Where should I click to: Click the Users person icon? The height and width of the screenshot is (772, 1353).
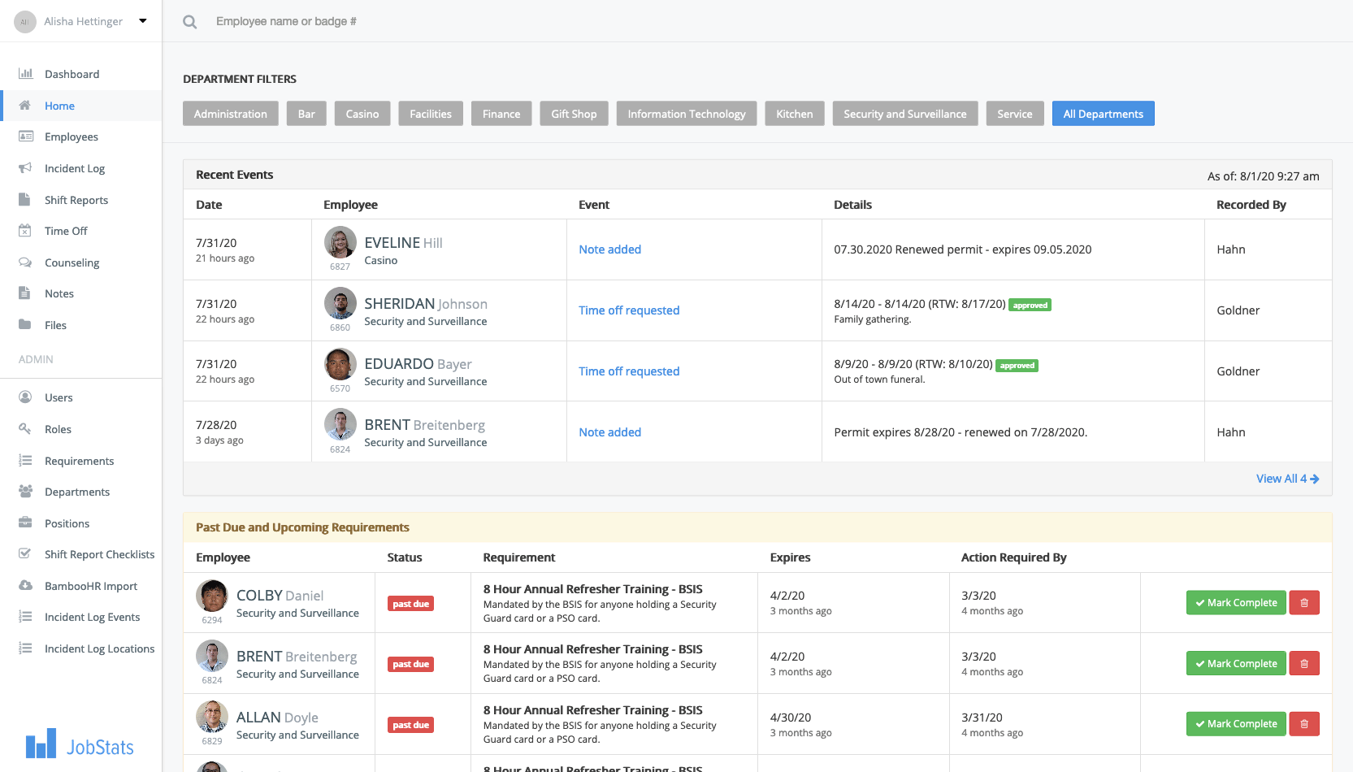[25, 397]
